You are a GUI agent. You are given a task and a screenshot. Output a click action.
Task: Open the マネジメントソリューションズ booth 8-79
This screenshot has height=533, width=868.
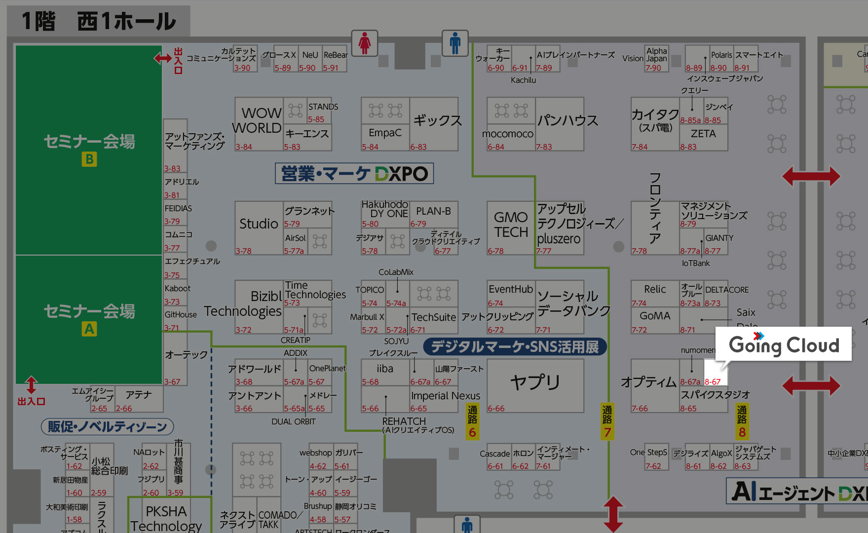click(704, 215)
